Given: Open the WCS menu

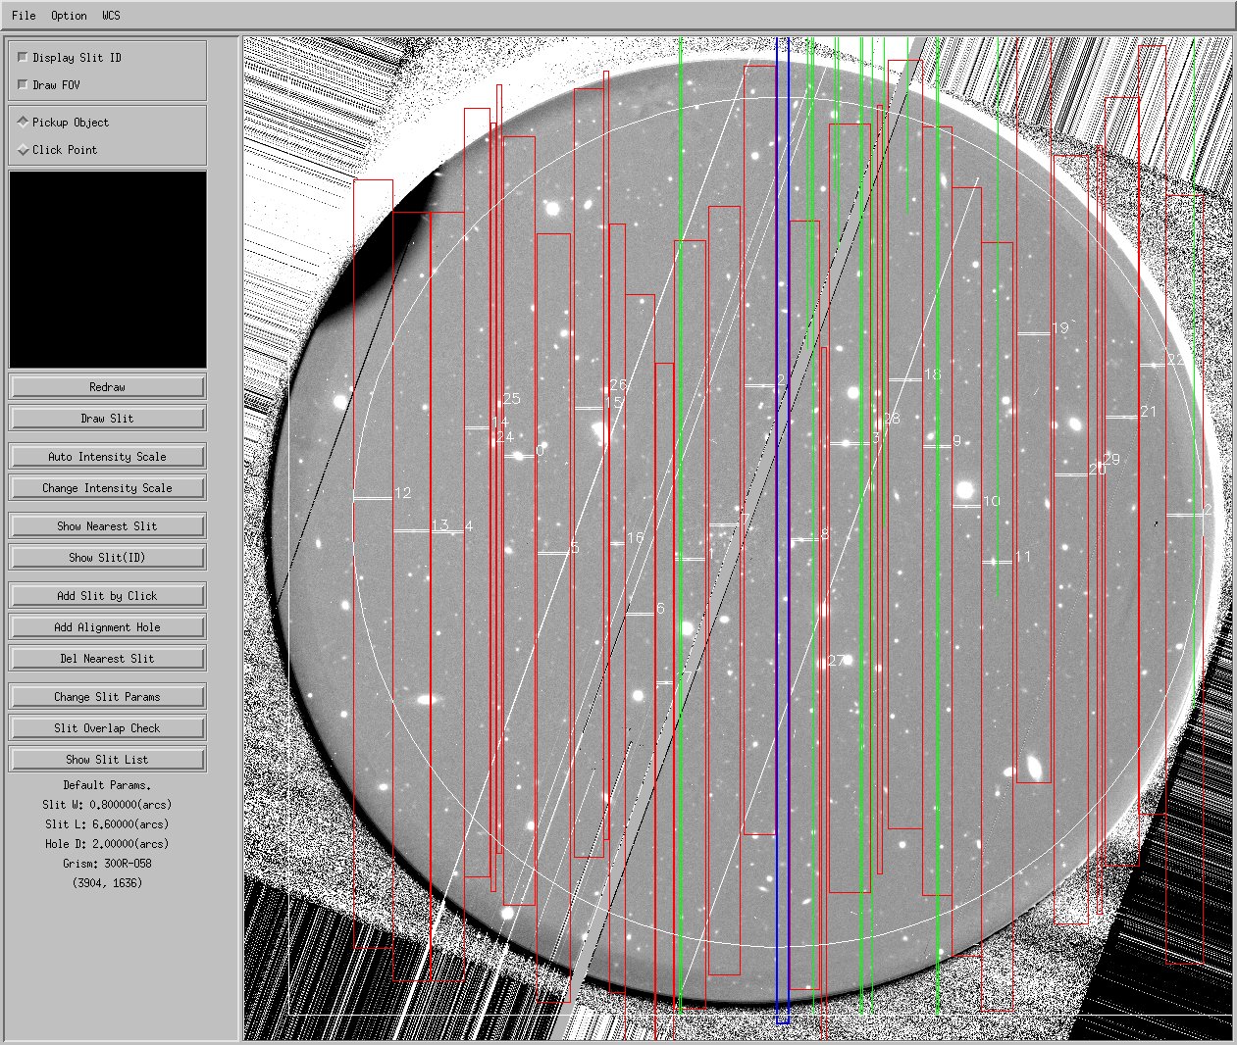Looking at the screenshot, I should click(111, 16).
